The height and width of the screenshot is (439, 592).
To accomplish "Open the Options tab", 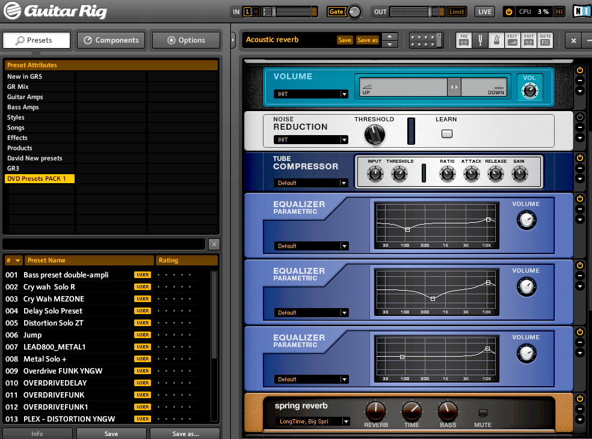I will pyautogui.click(x=185, y=40).
